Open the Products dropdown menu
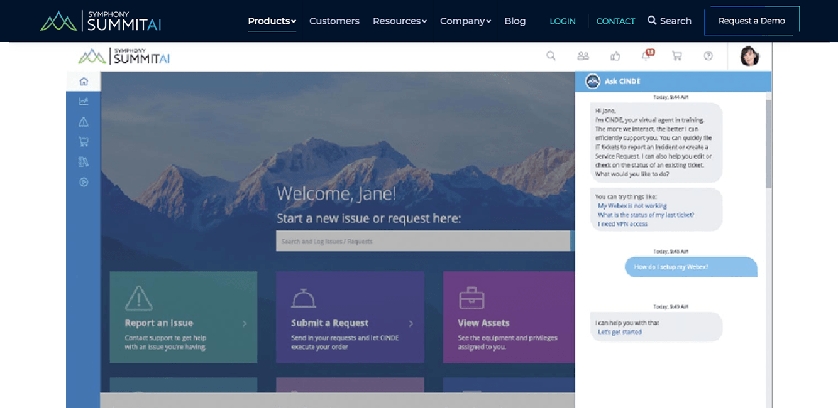838x408 pixels. [x=272, y=21]
